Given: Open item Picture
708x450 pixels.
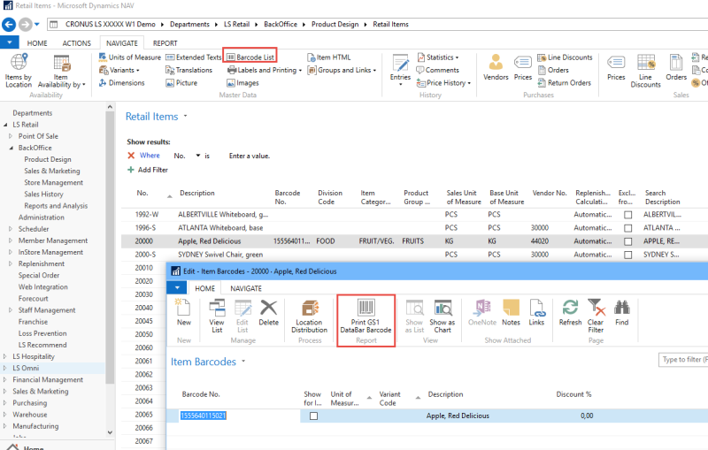Looking at the screenshot, I should click(181, 82).
